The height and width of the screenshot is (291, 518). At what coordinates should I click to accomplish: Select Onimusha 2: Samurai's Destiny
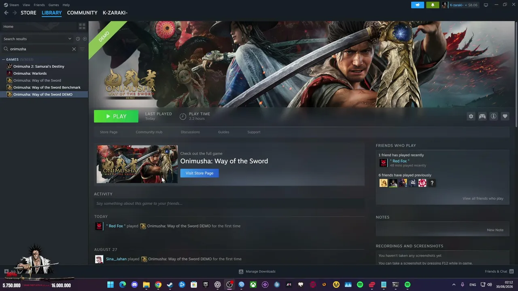pyautogui.click(x=39, y=66)
